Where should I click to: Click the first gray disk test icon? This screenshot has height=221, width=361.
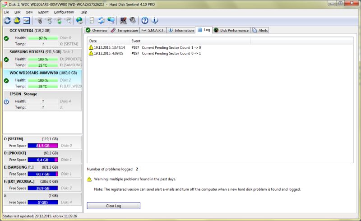click(39, 20)
